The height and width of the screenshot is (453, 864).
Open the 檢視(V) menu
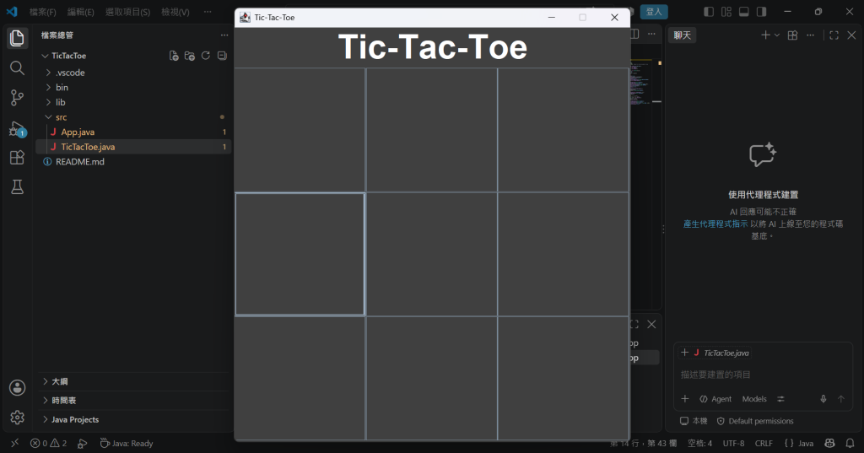point(175,12)
